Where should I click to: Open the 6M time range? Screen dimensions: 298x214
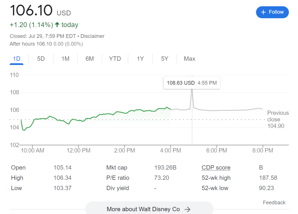pos(90,59)
